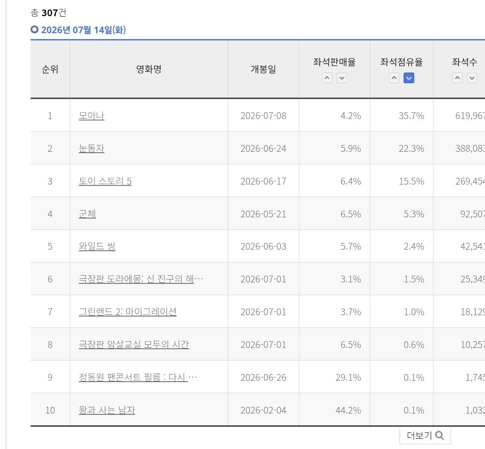The width and height of the screenshot is (485, 449).
Task: Open the movie link 와일드 씽
Action: tap(97, 247)
